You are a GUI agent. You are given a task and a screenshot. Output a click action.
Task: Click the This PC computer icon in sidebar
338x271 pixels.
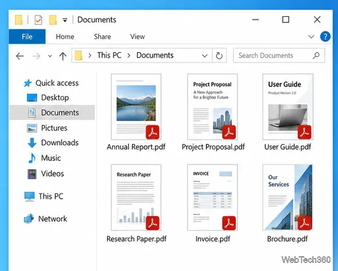(x=29, y=197)
